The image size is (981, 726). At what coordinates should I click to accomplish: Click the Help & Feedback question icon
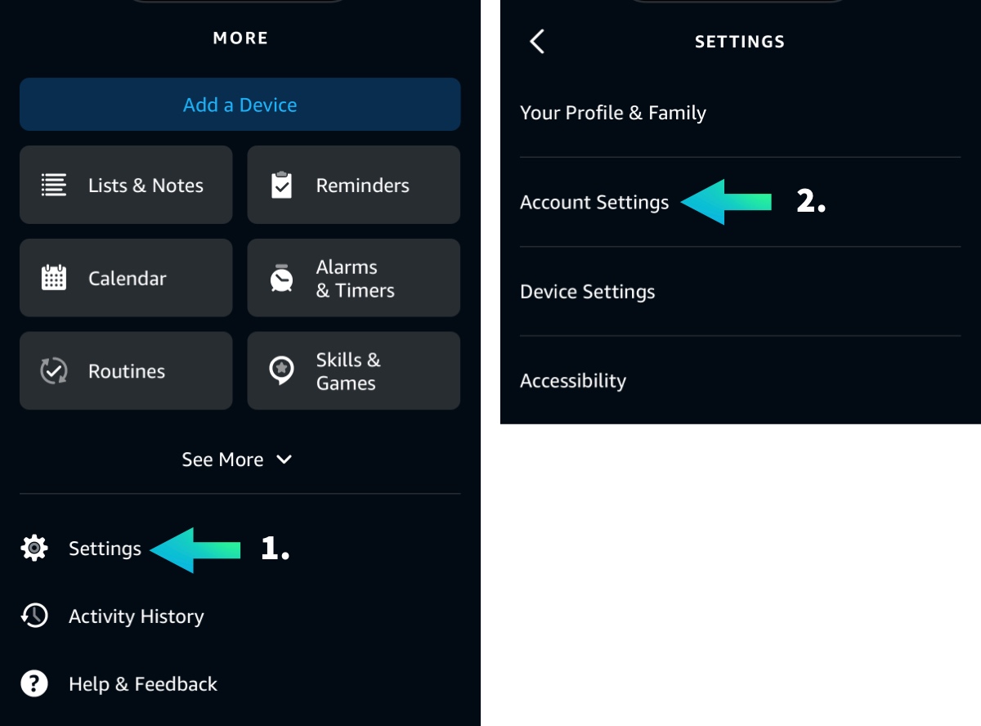34,683
